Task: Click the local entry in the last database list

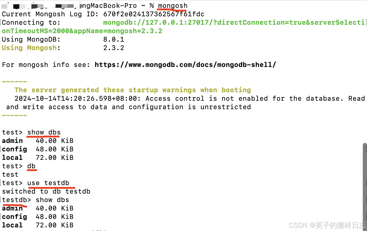Action: (x=12, y=225)
